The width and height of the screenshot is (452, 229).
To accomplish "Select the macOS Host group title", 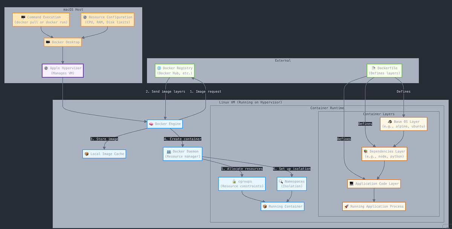I will [73, 9].
